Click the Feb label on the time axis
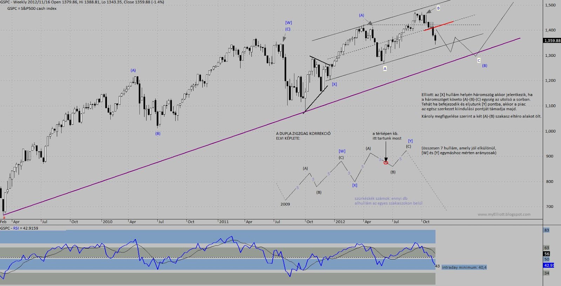The height and width of the screenshot is (286, 561). pos(4,222)
